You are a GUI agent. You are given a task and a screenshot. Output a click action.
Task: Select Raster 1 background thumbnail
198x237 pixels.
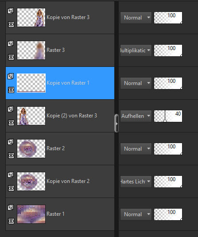(31, 214)
